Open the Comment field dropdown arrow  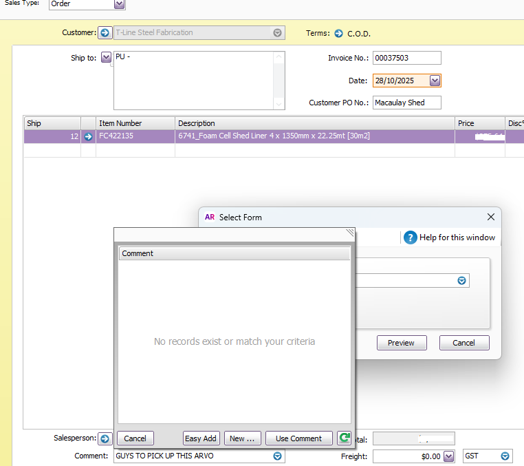(277, 456)
